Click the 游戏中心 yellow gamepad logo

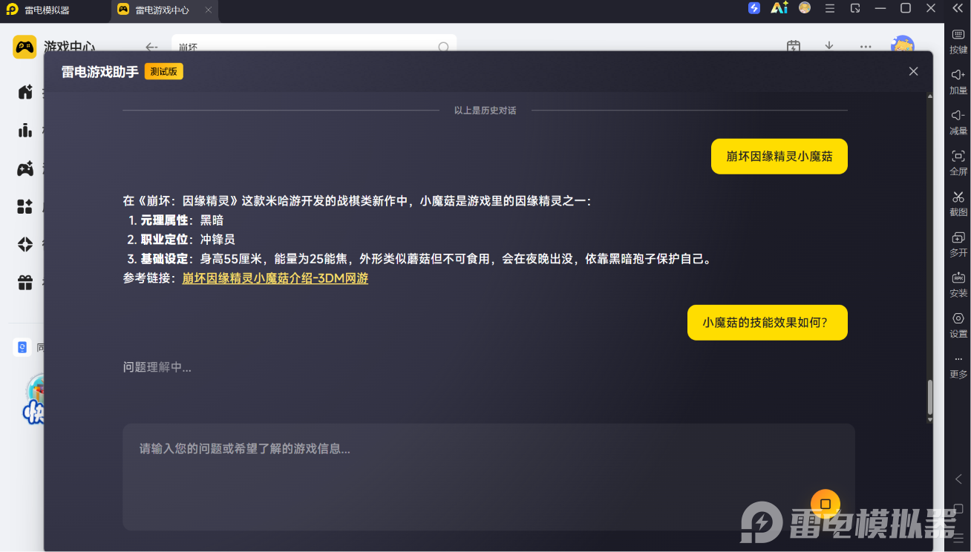pos(24,46)
